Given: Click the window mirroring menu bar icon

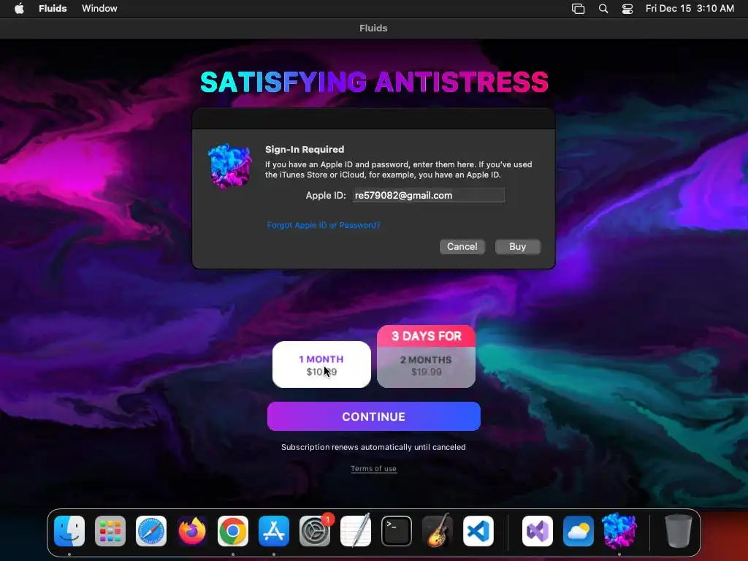Looking at the screenshot, I should click(x=579, y=9).
